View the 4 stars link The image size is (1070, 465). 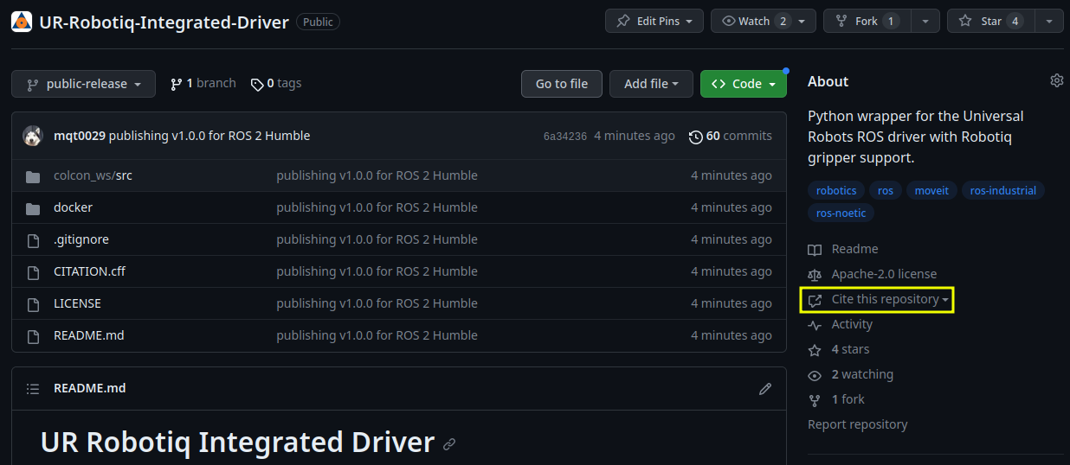[x=850, y=349]
